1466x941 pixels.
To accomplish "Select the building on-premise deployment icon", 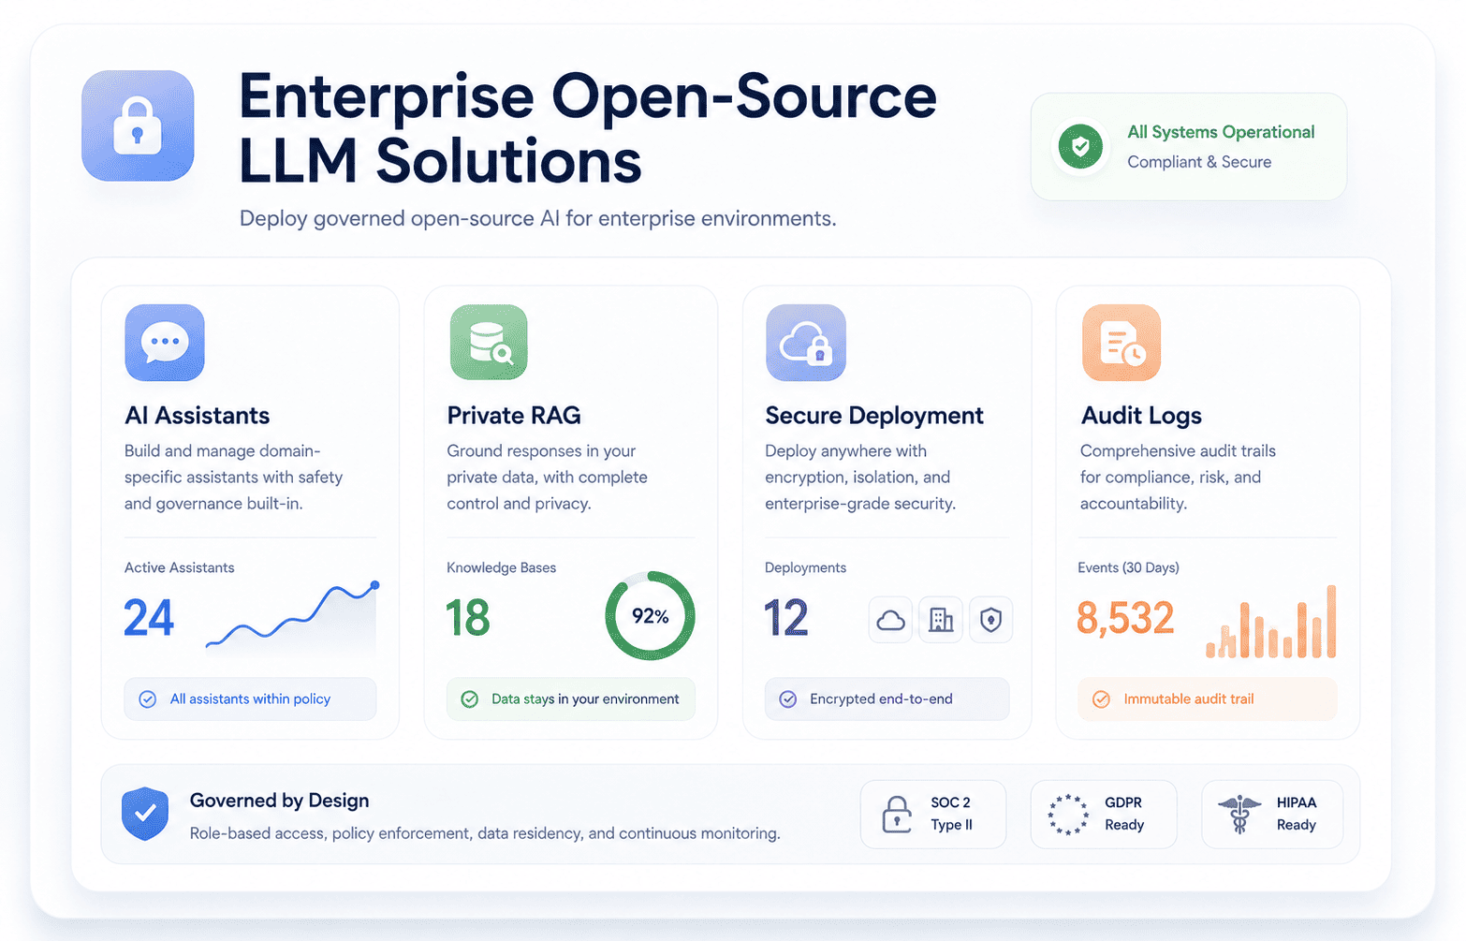I will 941,620.
